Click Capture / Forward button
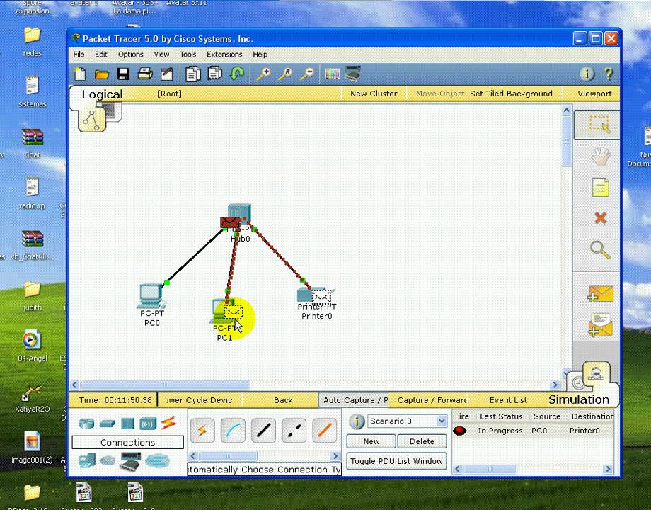The image size is (651, 510). pos(431,400)
